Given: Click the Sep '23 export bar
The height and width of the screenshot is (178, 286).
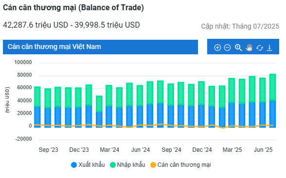Looking at the screenshot, I should 48,118.
